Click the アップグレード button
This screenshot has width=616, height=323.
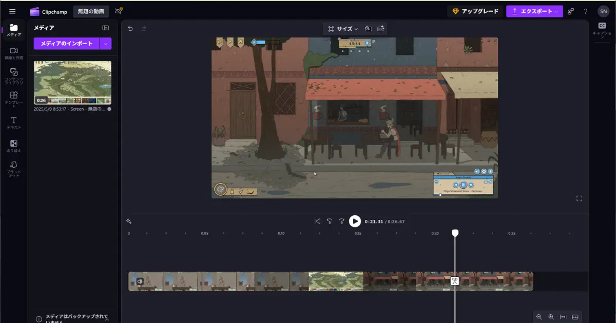click(x=475, y=11)
